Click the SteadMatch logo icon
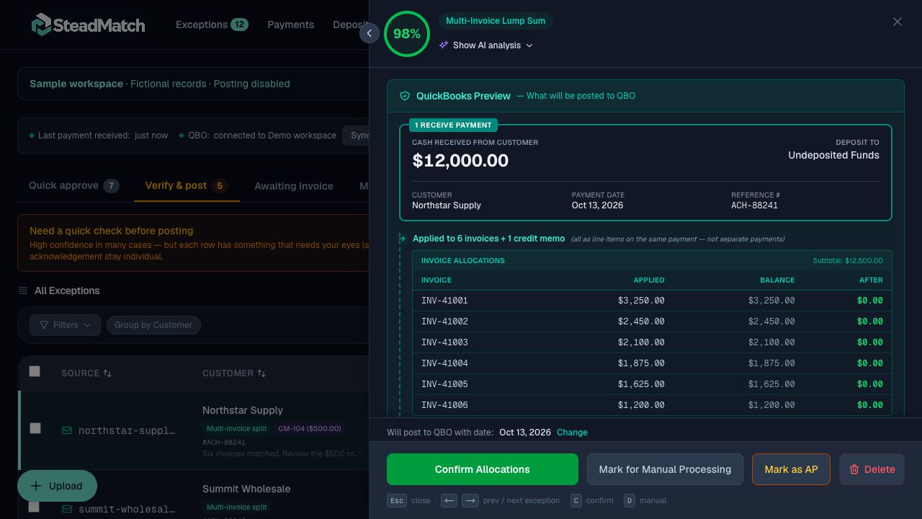 (x=41, y=25)
